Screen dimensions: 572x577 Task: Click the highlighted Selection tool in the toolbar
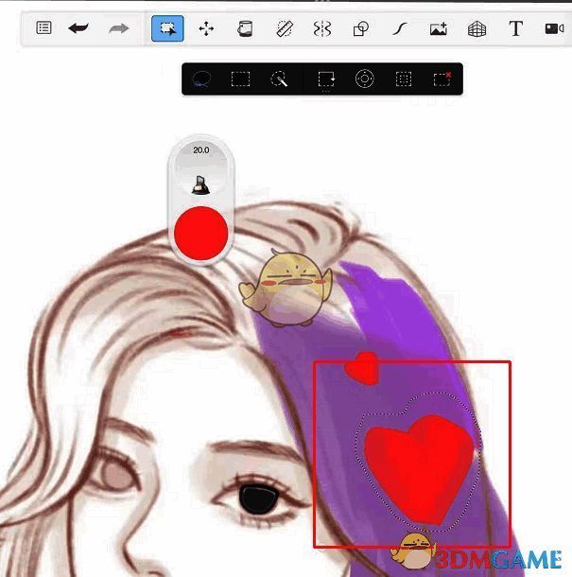pyautogui.click(x=167, y=28)
